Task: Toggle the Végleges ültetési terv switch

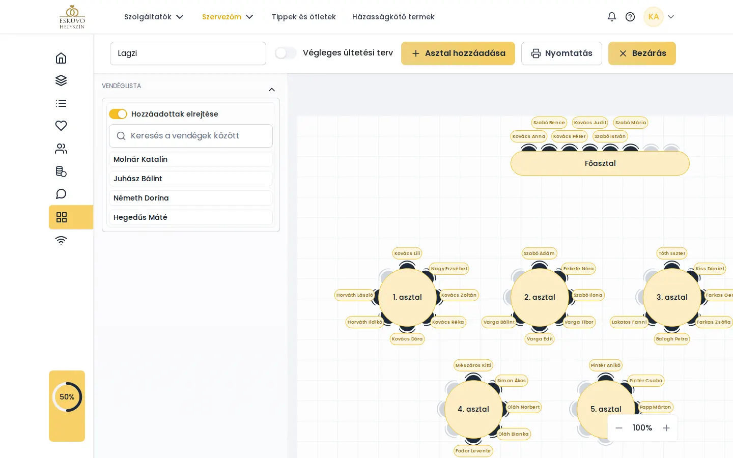Action: (x=286, y=53)
